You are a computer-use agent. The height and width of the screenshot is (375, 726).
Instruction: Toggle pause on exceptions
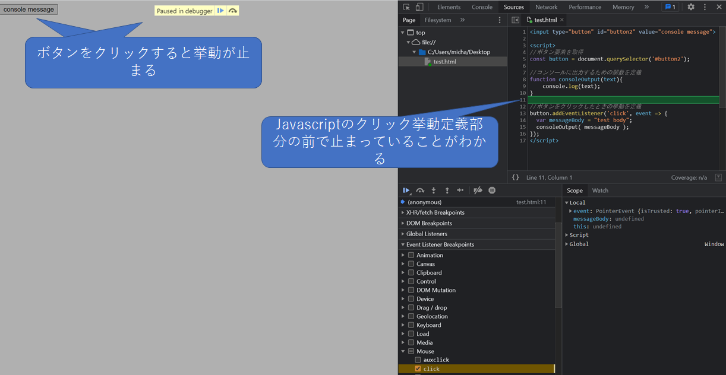tap(492, 190)
